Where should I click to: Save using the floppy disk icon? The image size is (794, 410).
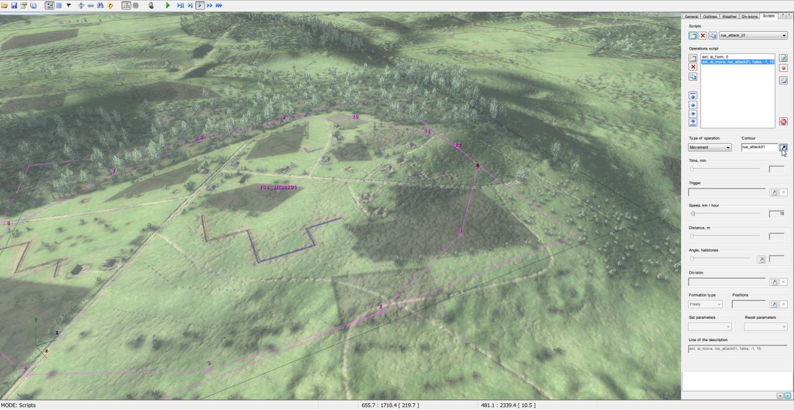[x=14, y=5]
